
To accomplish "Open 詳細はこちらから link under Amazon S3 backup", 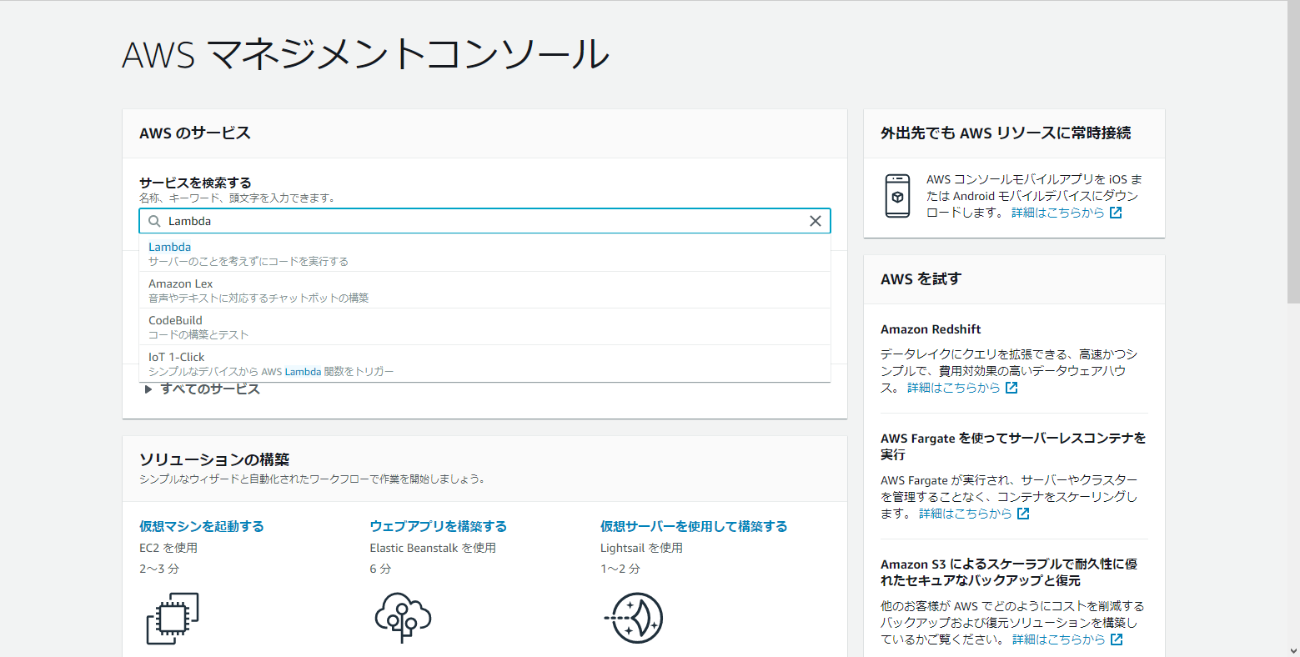I will tap(1058, 639).
